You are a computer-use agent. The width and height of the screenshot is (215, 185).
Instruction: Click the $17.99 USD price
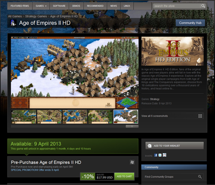click(x=105, y=177)
